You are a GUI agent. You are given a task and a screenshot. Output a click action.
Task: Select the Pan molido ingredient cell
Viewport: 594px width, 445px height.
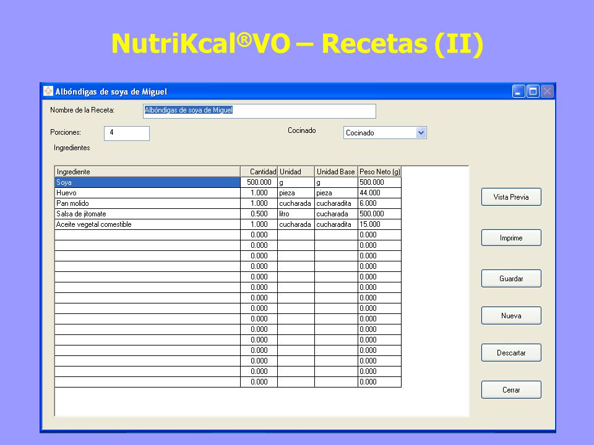147,203
